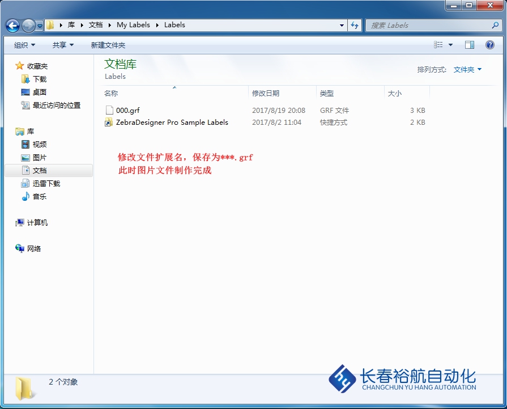Click the 网络 network icon
507x409 pixels.
click(19, 248)
